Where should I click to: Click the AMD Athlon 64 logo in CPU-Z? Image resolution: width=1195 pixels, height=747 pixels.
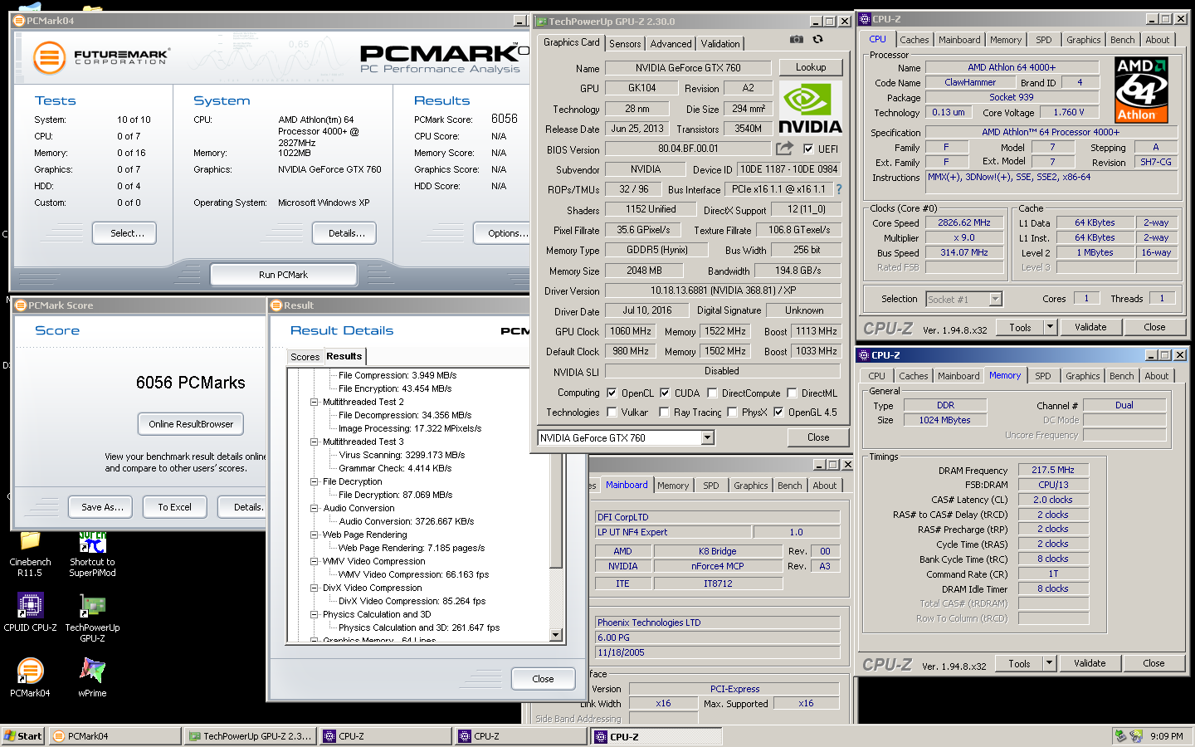click(1141, 90)
